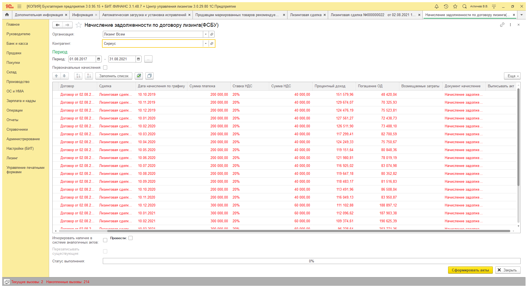Open favorites star in title bar
This screenshot has height=288, width=528.
pos(455,6)
